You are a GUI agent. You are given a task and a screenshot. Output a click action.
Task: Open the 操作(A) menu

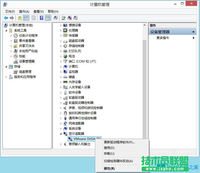(24, 12)
